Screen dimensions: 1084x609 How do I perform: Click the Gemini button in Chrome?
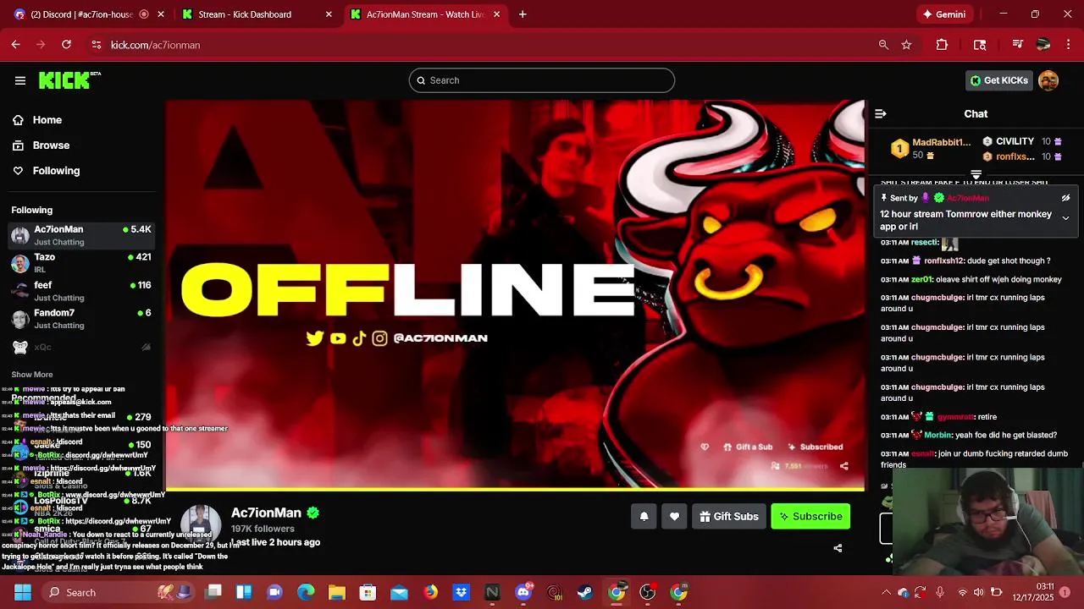pyautogui.click(x=944, y=14)
